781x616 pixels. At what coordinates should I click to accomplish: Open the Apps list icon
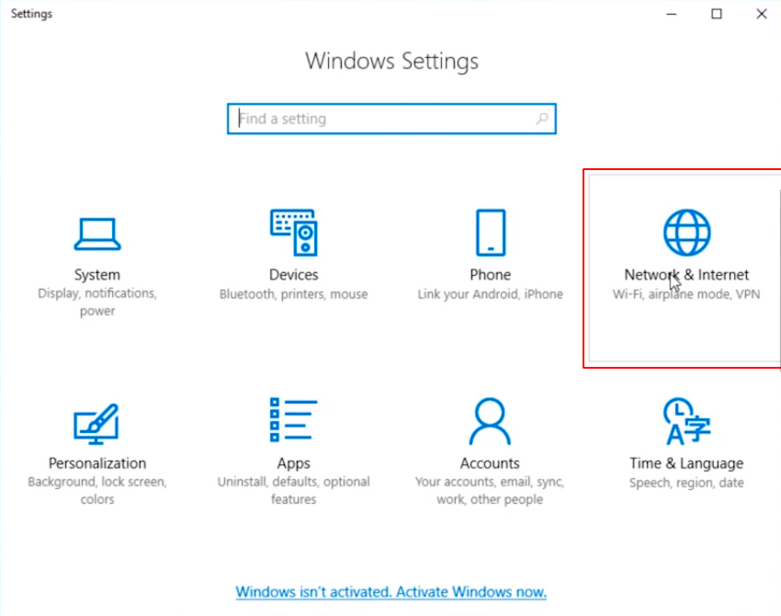pyautogui.click(x=294, y=419)
